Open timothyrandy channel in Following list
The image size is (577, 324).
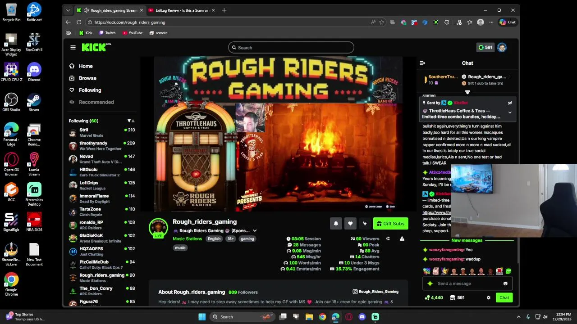102,146
